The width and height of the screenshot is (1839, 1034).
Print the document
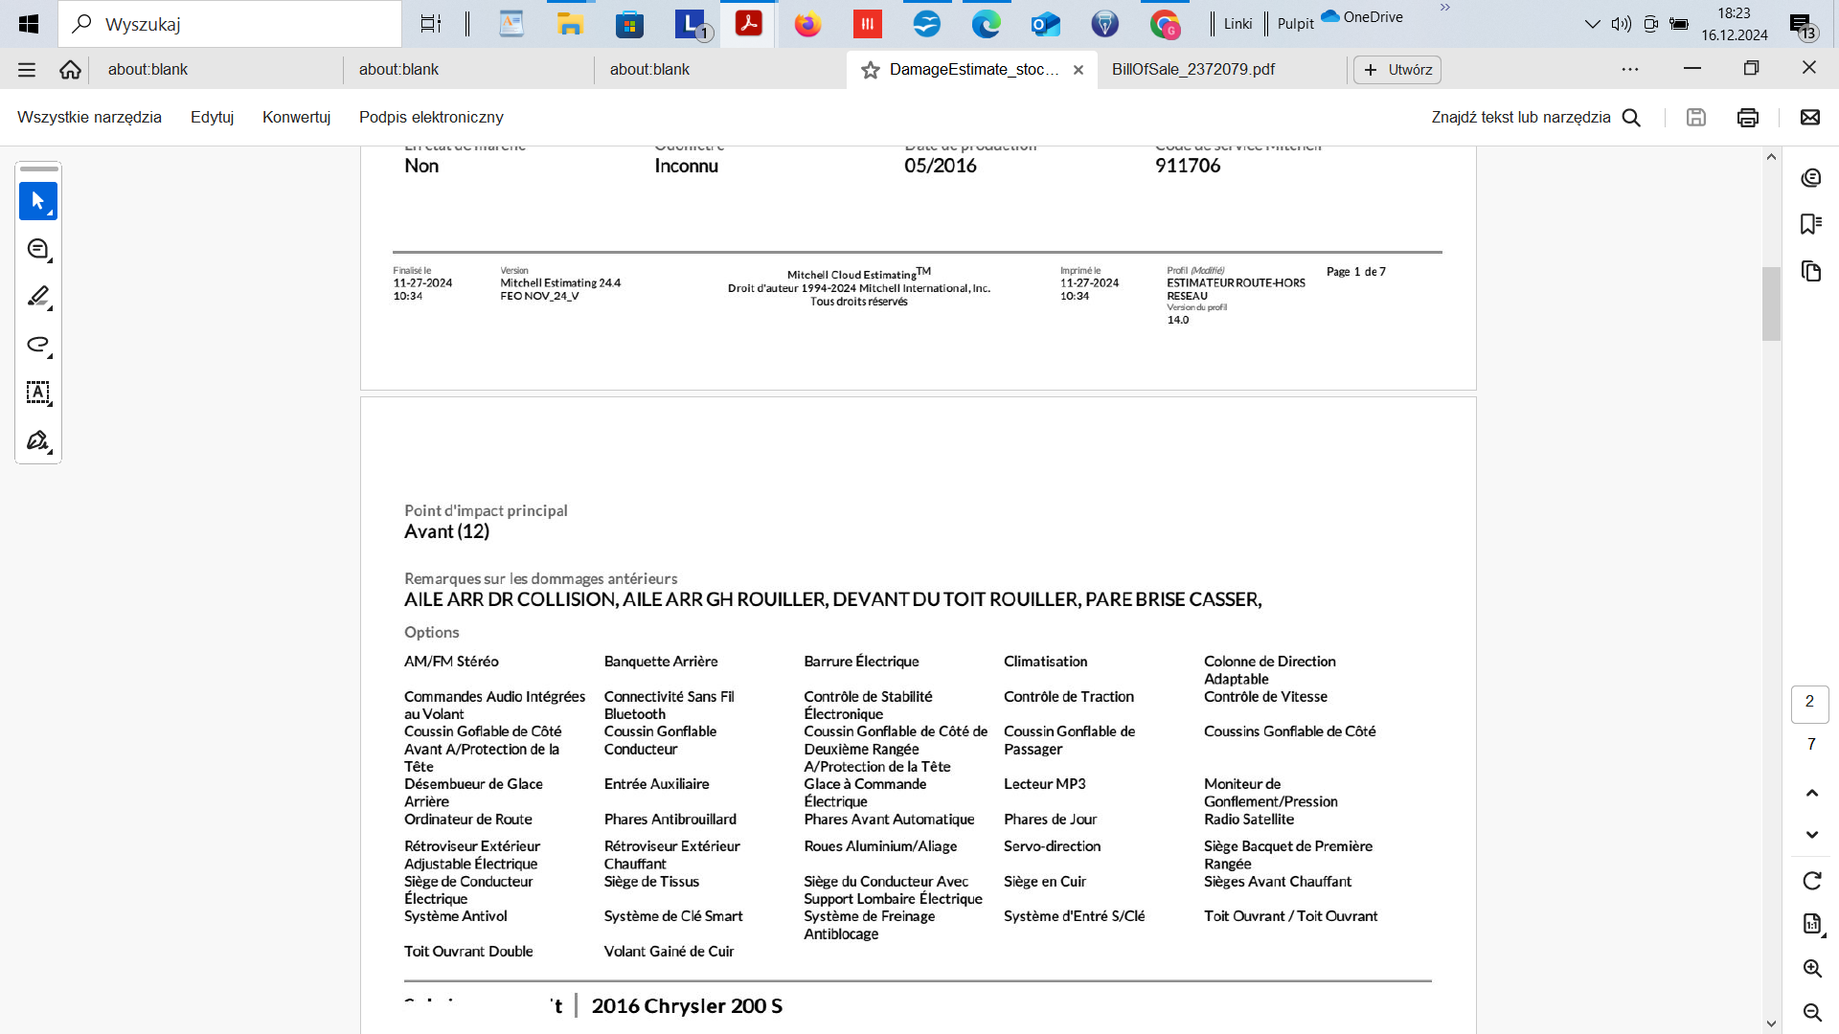click(x=1748, y=117)
